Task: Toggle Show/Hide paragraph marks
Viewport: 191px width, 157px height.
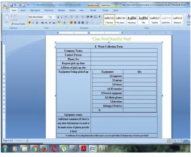Action: (x=99, y=17)
